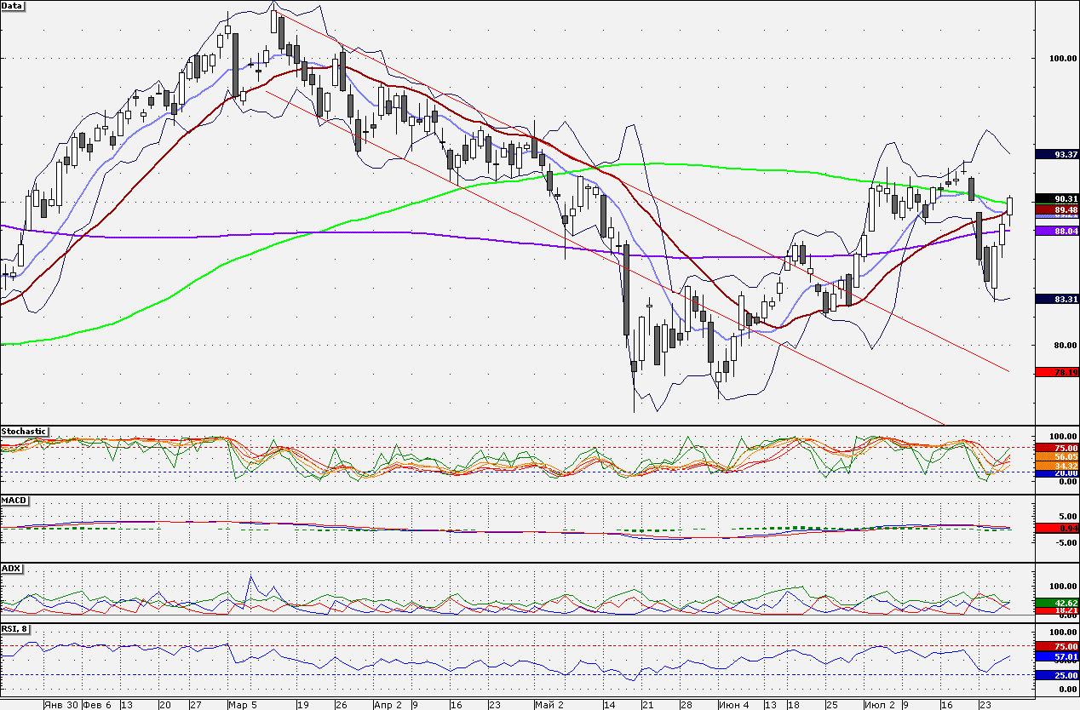Viewport: 1080px width, 710px height.
Task: Select the Июл 2 date marker
Action: pyautogui.click(x=879, y=705)
